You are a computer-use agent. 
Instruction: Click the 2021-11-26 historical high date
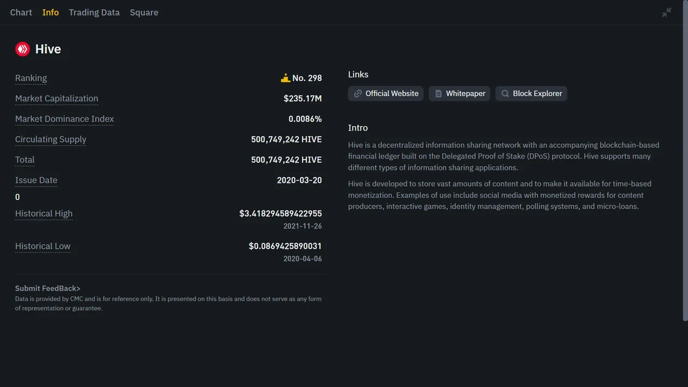pos(303,226)
